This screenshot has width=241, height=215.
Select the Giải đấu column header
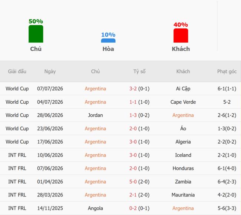coord(17,71)
